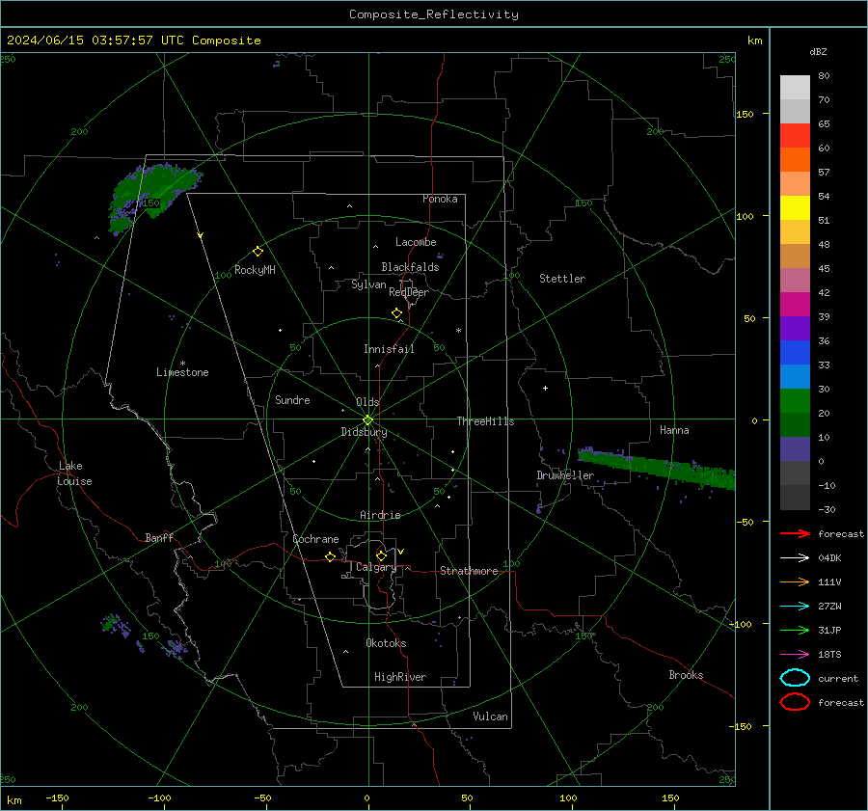Click the Lake Louise label
Image resolution: width=868 pixels, height=811 pixels.
click(x=74, y=473)
